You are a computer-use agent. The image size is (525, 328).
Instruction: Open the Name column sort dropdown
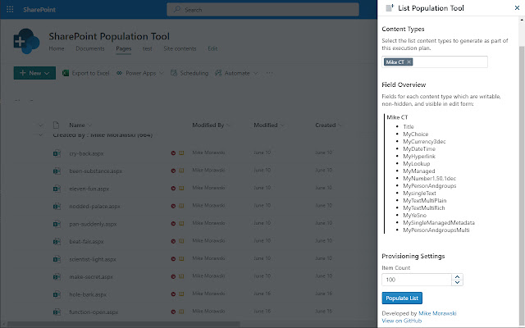pos(89,125)
